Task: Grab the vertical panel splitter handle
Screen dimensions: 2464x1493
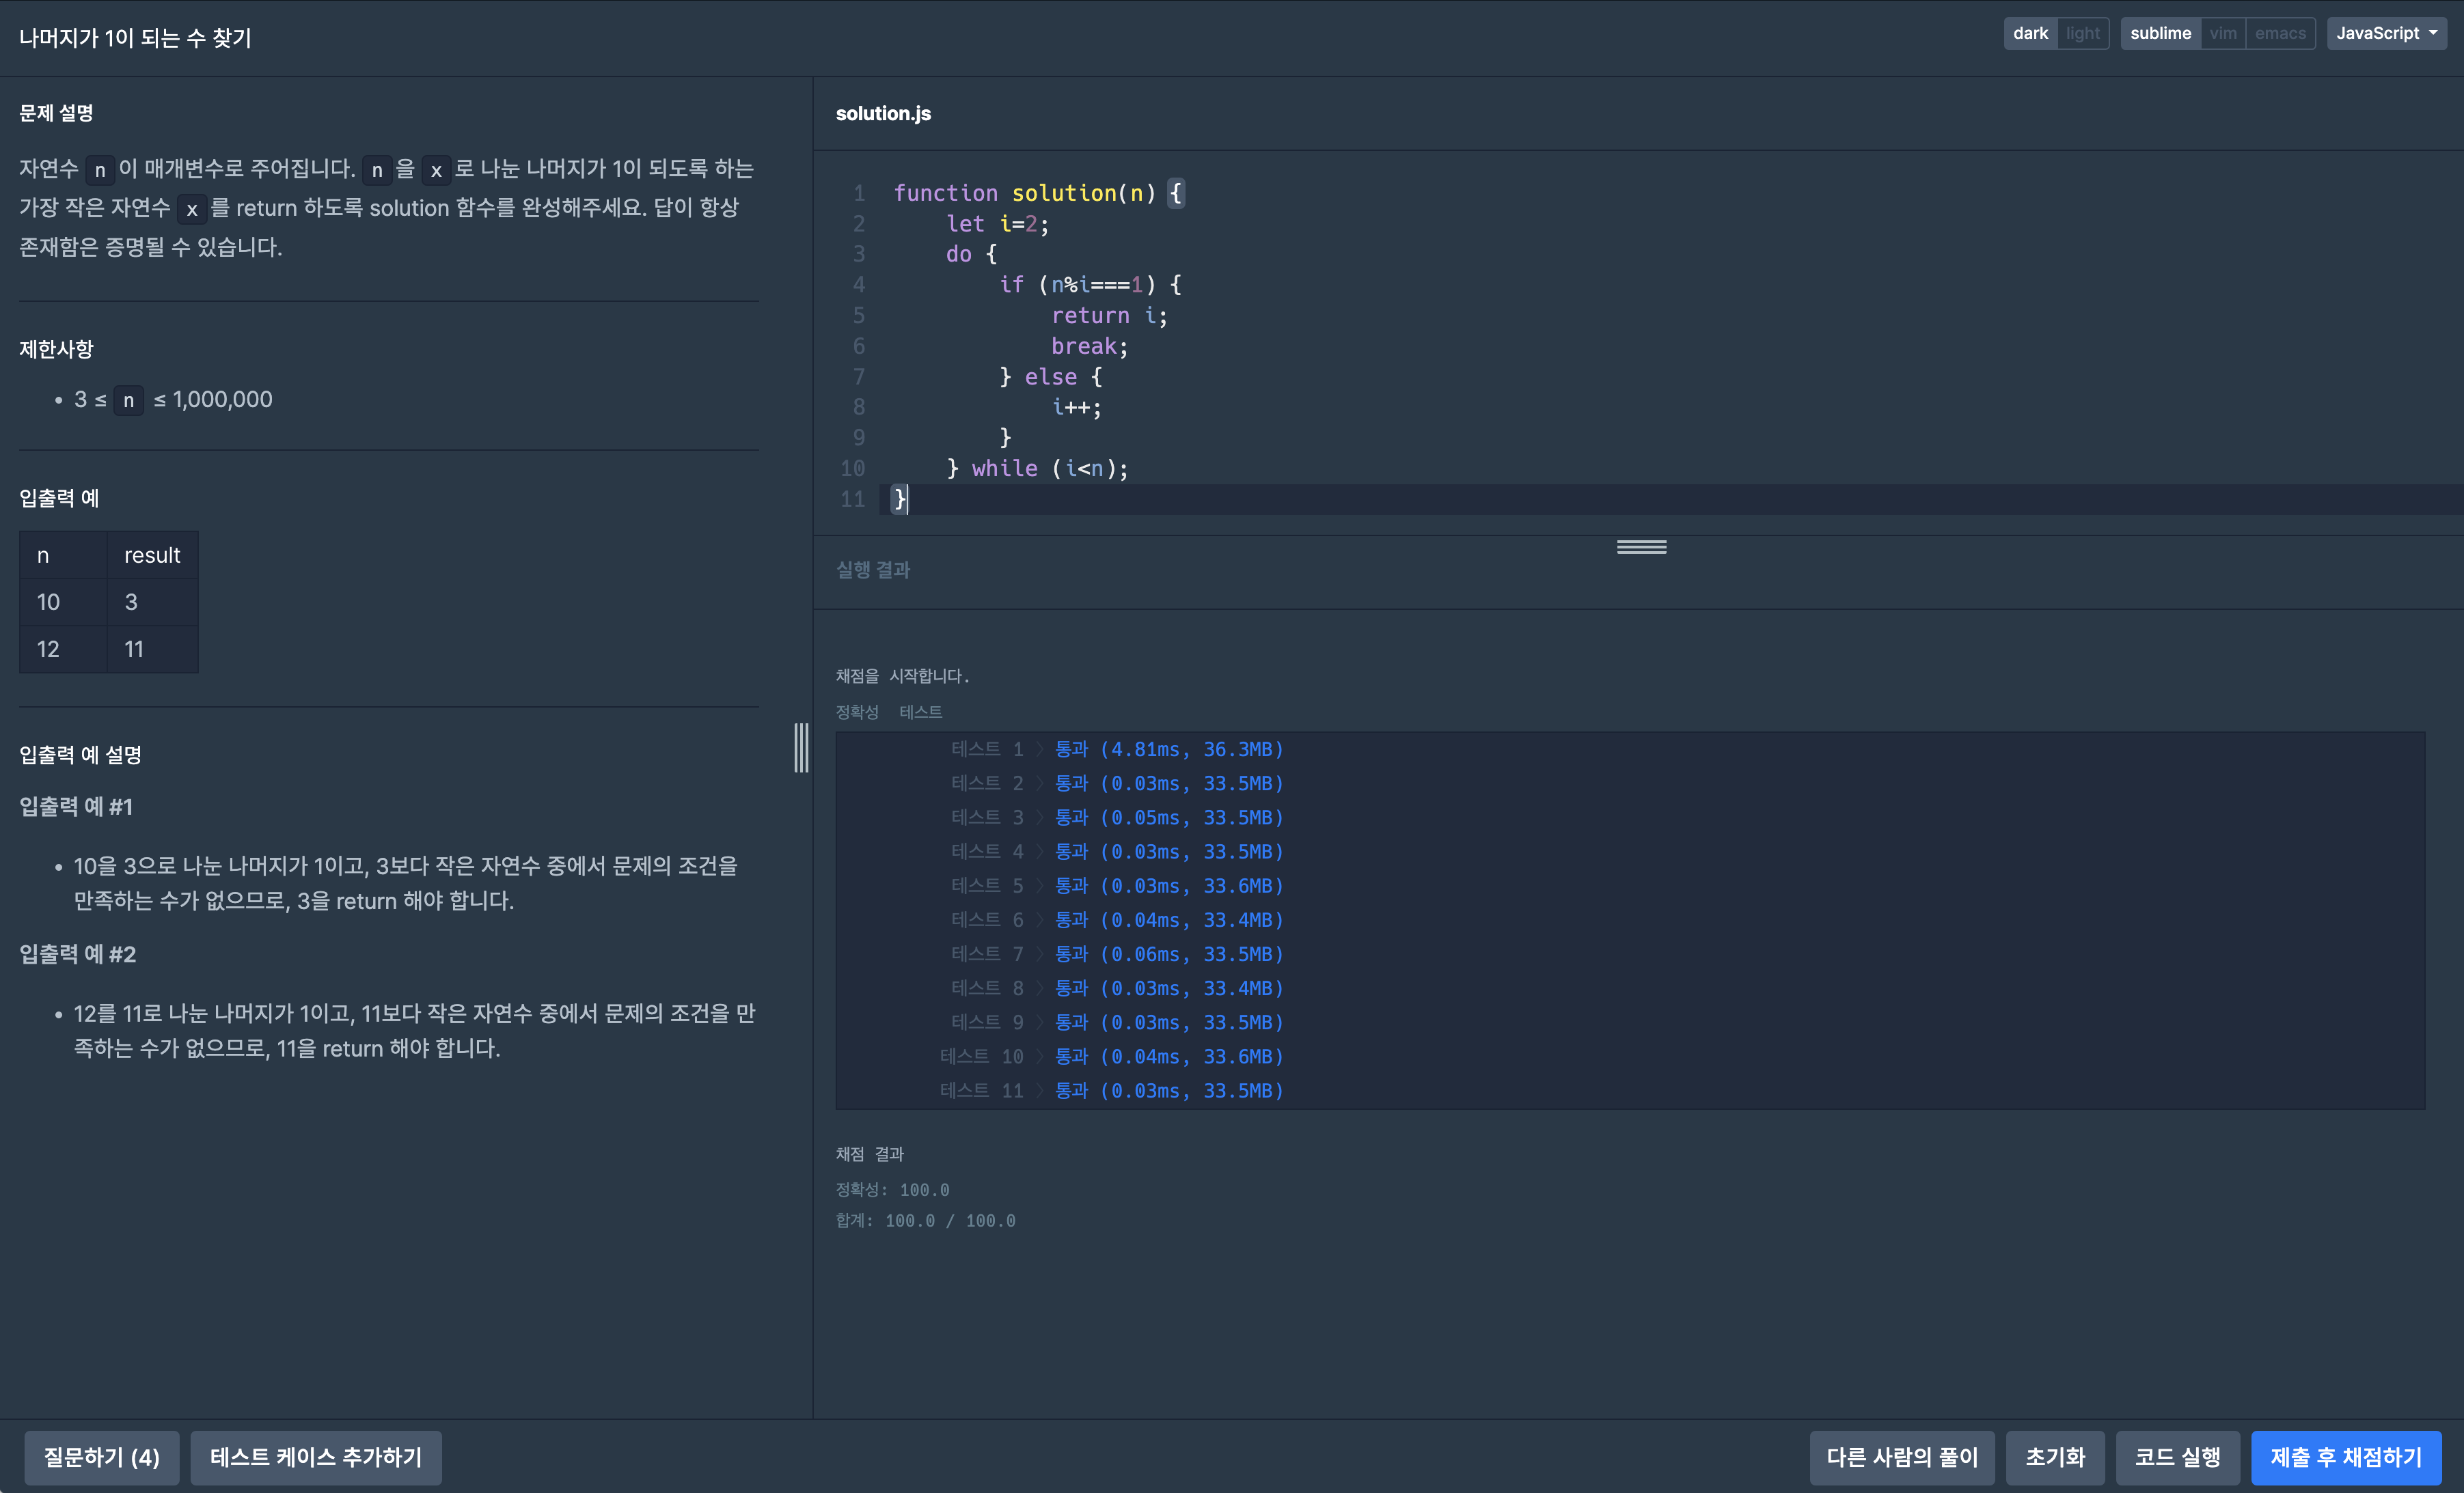Action: (x=801, y=747)
